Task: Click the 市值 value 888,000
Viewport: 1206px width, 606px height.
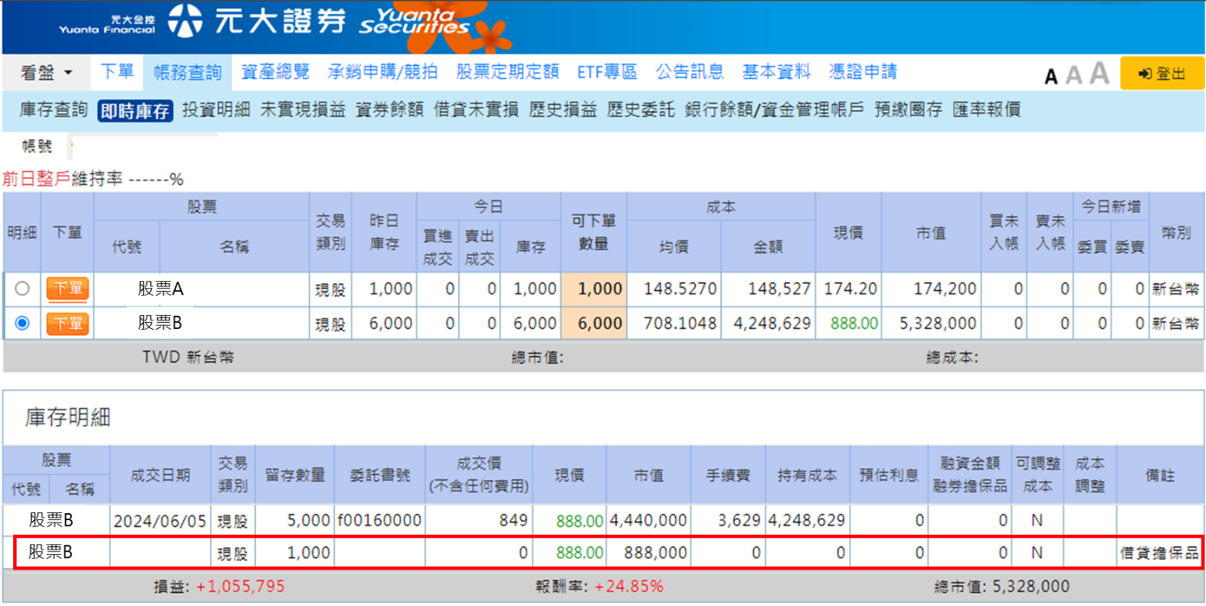Action: [x=654, y=553]
